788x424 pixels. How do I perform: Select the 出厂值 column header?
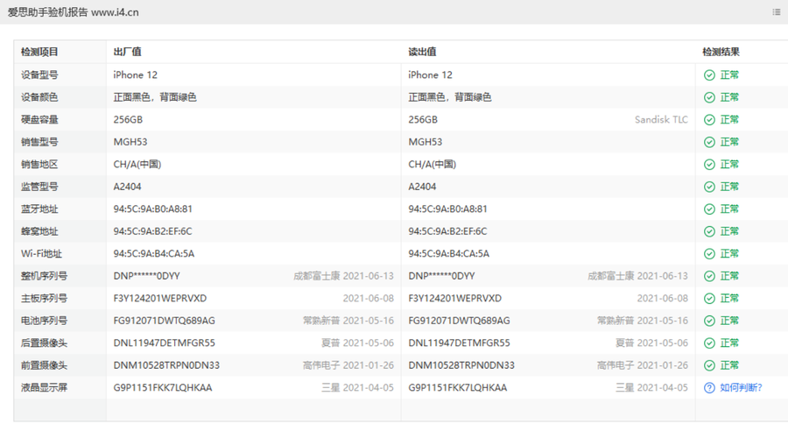(127, 52)
